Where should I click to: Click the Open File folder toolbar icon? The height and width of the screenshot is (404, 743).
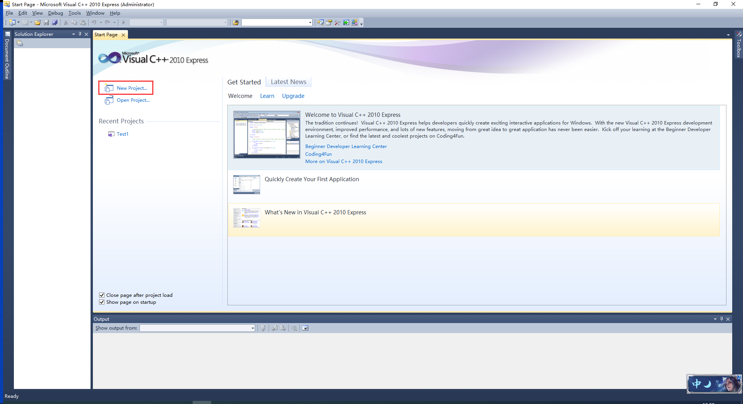click(38, 22)
